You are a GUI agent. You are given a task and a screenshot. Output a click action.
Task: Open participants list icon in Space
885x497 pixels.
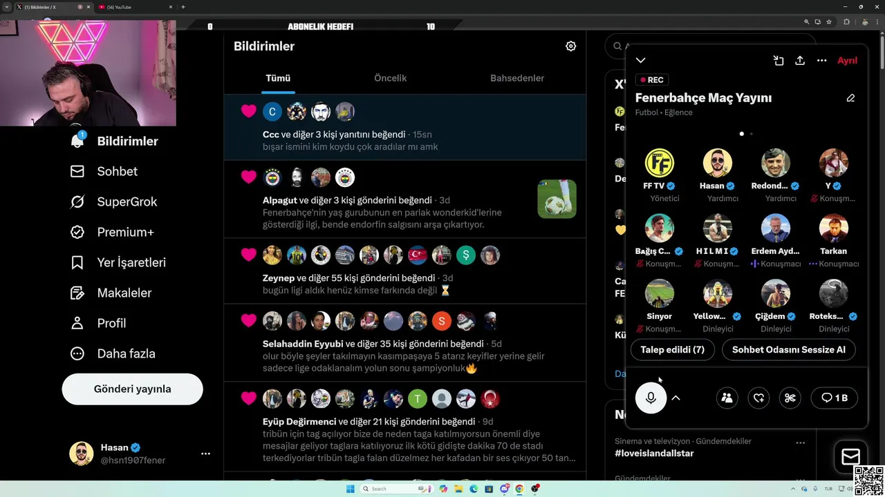tap(727, 398)
